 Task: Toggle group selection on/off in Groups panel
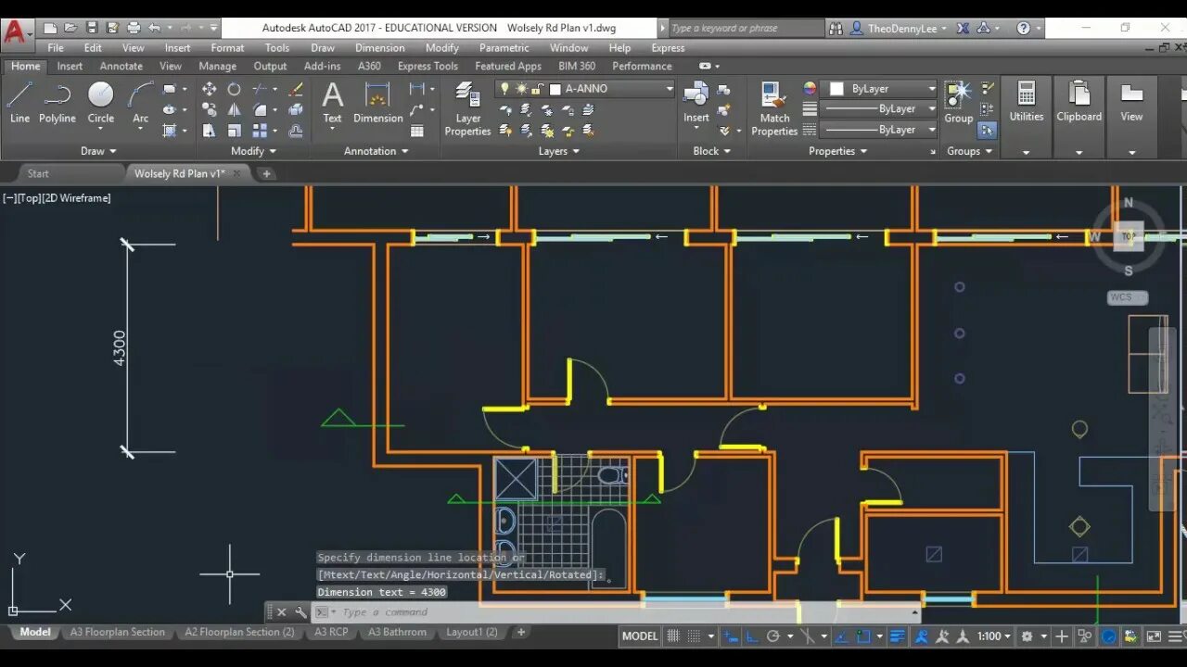pos(987,131)
